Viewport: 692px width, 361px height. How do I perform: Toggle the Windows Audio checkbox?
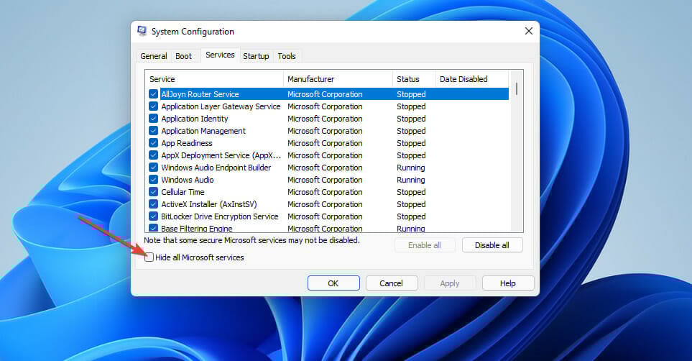pyautogui.click(x=153, y=180)
